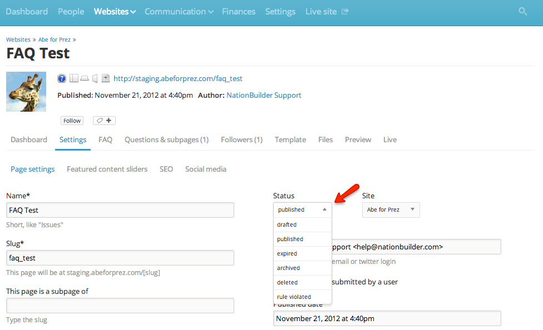
Task: Open Questions & subpages (1) tab
Action: (x=166, y=140)
